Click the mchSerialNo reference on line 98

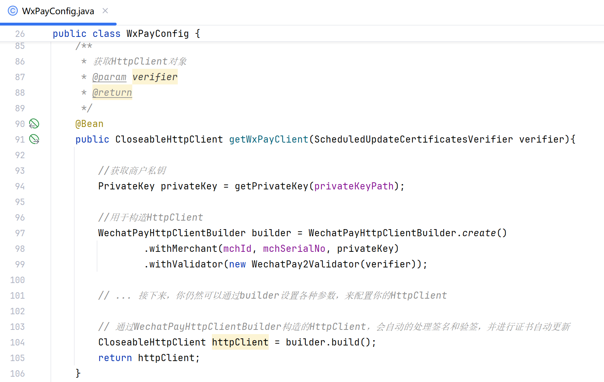[294, 248]
